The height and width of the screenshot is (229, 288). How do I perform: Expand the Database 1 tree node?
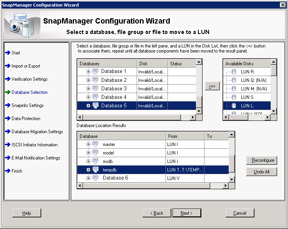(x=88, y=72)
